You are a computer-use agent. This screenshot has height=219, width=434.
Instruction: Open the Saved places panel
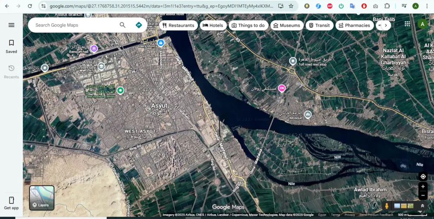tap(11, 46)
